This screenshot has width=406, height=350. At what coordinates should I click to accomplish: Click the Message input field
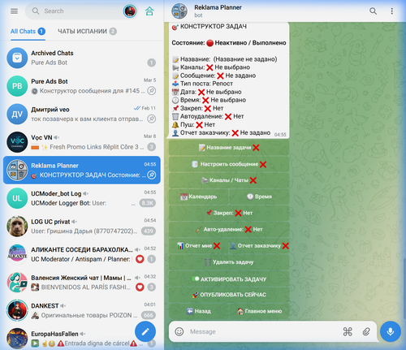(x=262, y=331)
